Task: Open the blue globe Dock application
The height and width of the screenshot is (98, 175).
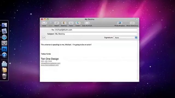Action: 4,55
